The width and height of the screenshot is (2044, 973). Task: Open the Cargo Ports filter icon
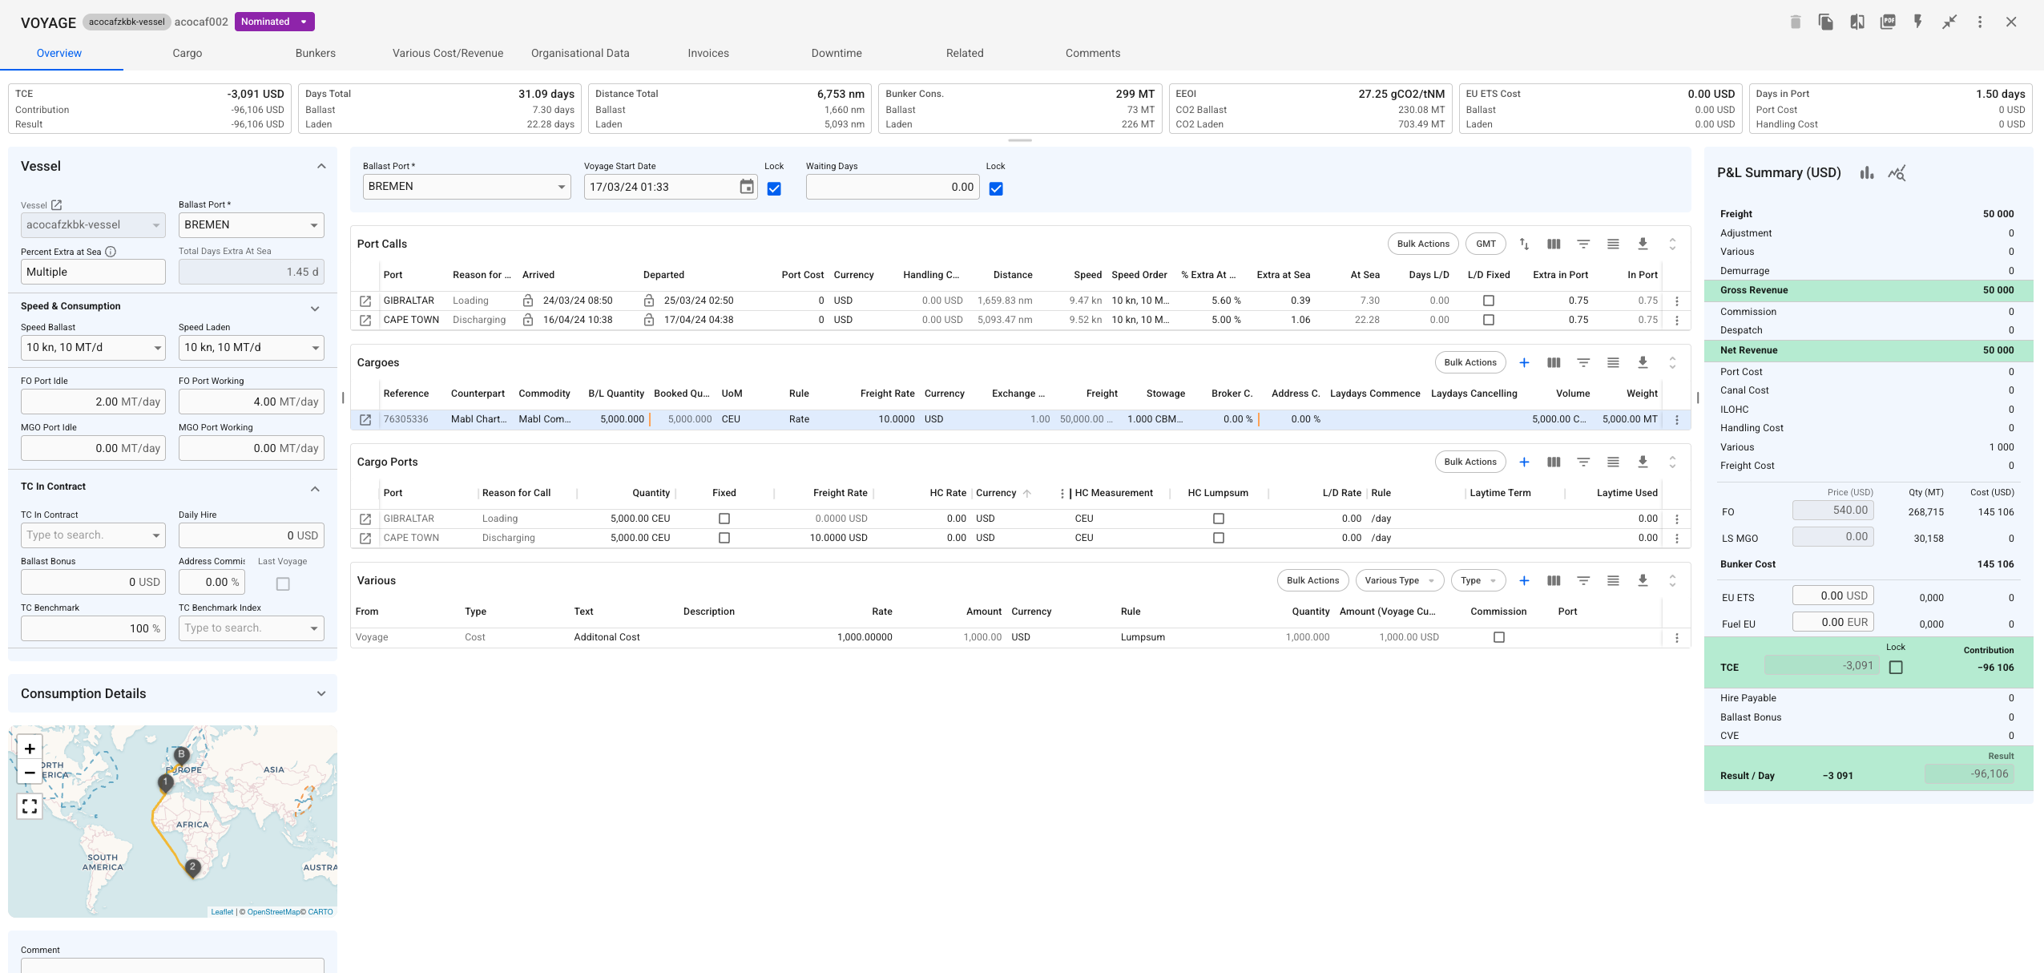tap(1583, 462)
